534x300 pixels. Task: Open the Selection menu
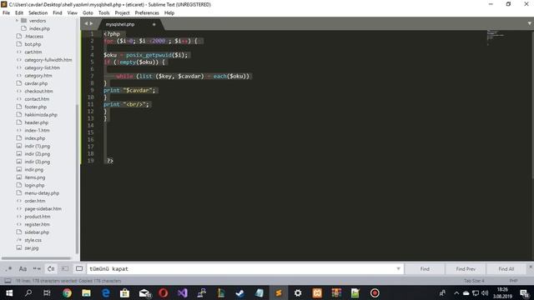coord(38,13)
